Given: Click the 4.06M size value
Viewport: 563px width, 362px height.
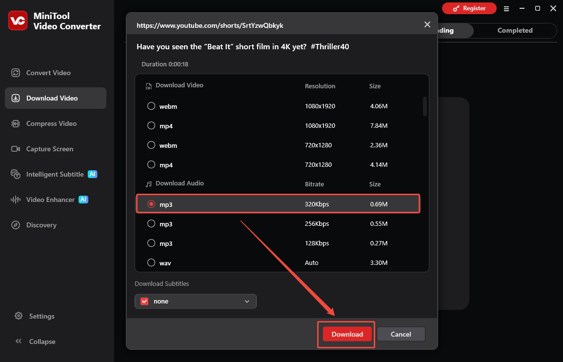Looking at the screenshot, I should pyautogui.click(x=379, y=106).
